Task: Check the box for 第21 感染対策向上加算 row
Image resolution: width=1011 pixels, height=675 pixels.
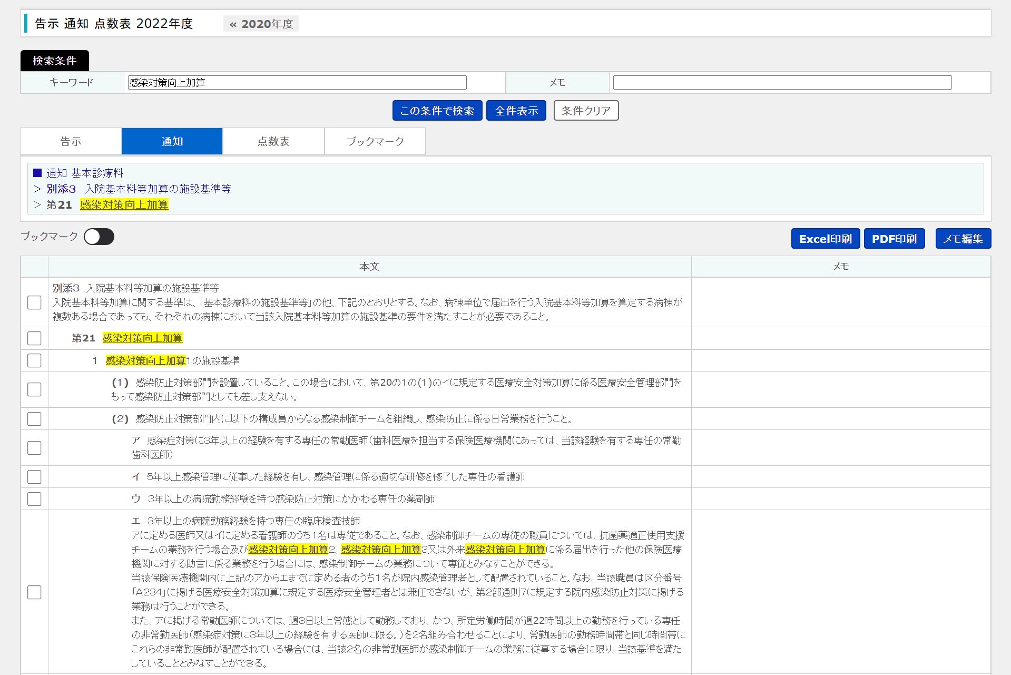Action: pyautogui.click(x=34, y=338)
